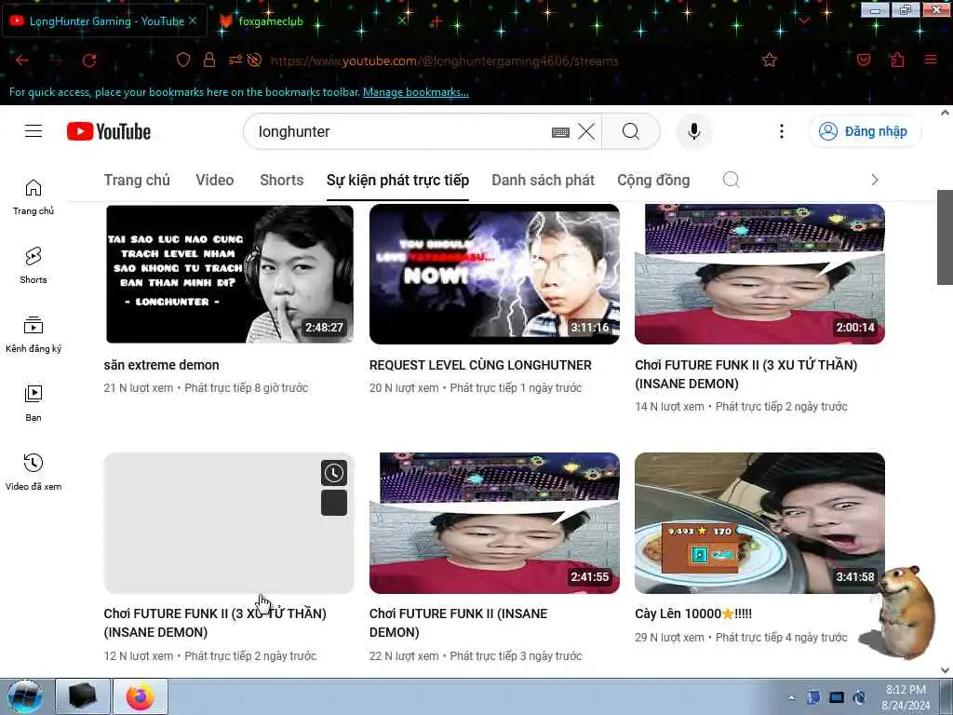953x715 pixels.
Task: Click the Đăng nhập sign-in button
Action: click(865, 131)
